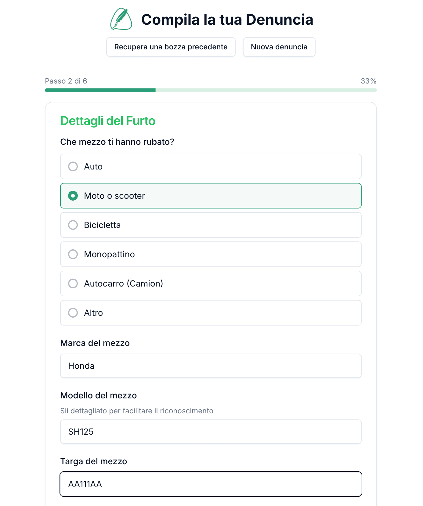Start a Nuova denuncia
This screenshot has width=423, height=506.
[x=279, y=47]
